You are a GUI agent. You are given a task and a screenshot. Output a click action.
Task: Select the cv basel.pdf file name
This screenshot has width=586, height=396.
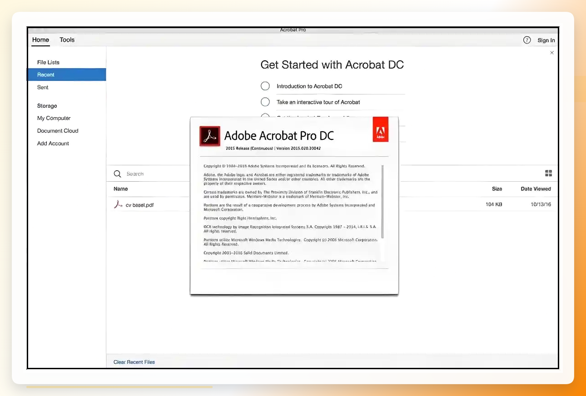139,205
